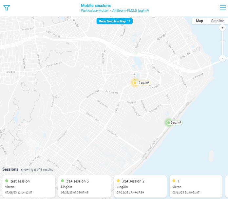The width and height of the screenshot is (228, 199).
Task: Click vicron username under test session
Action: click(x=9, y=187)
